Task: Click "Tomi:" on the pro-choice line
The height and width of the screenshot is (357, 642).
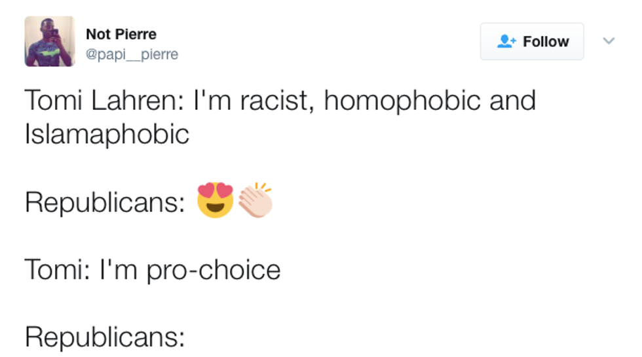Action: click(x=56, y=269)
